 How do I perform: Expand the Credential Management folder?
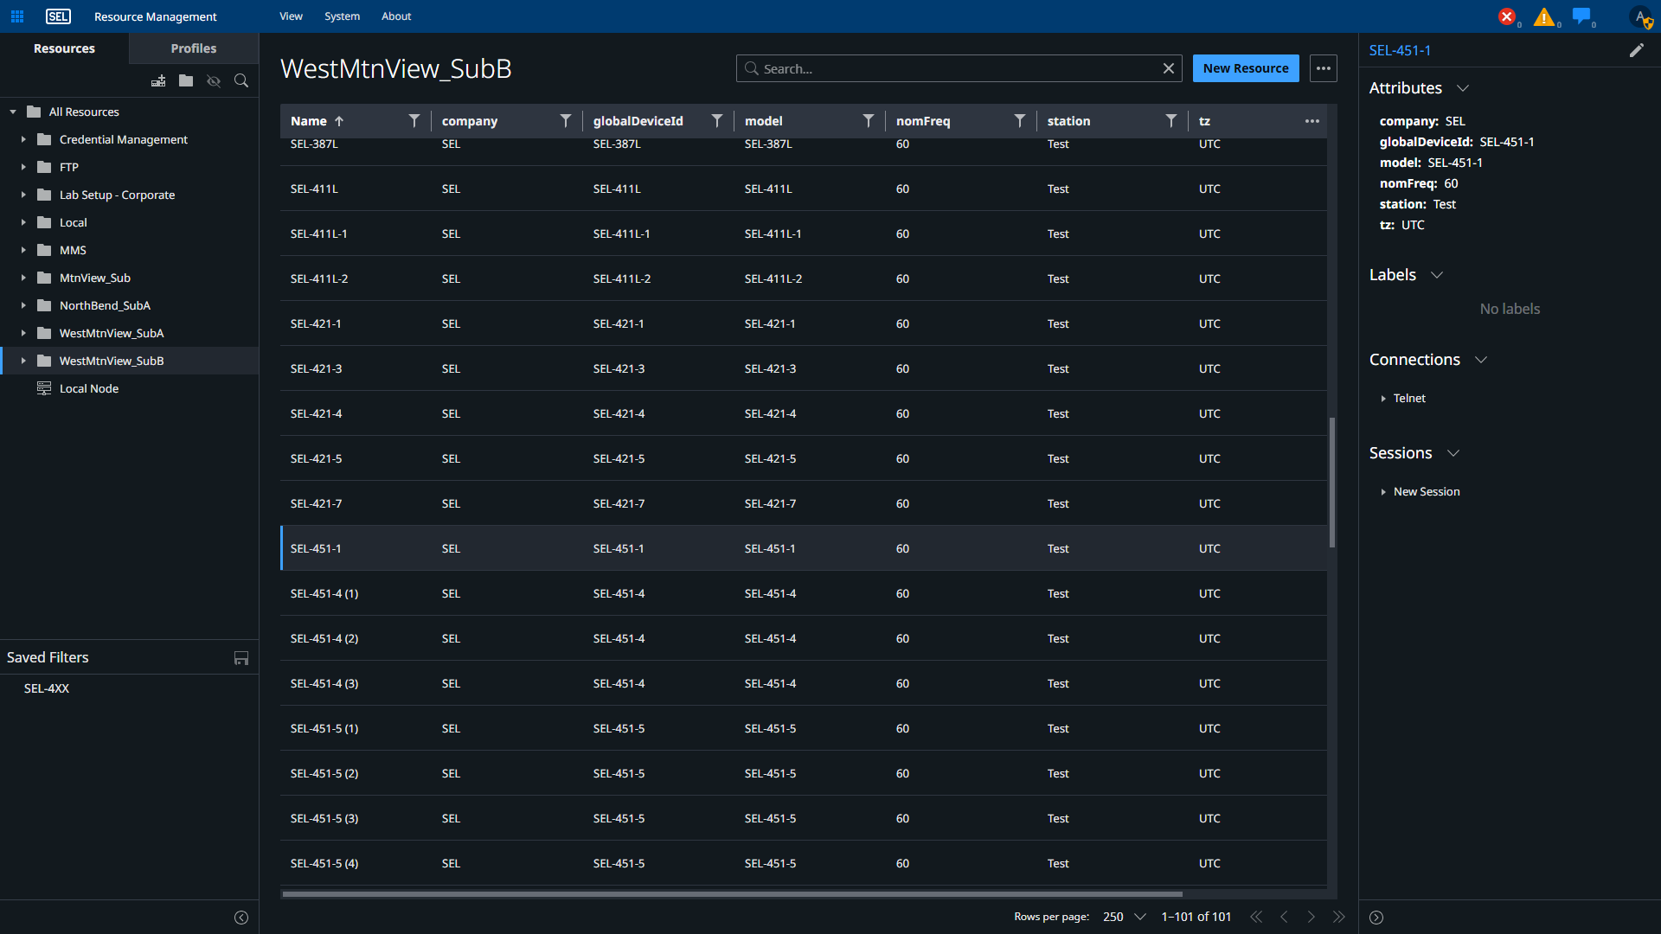pyautogui.click(x=23, y=139)
